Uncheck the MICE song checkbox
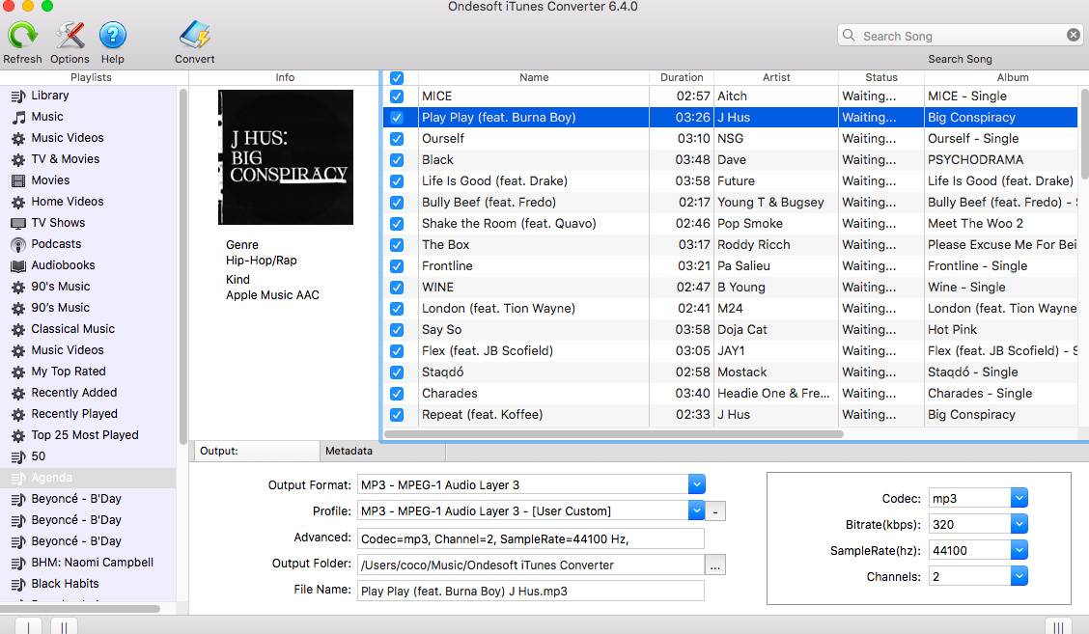The width and height of the screenshot is (1089, 634). pos(397,96)
